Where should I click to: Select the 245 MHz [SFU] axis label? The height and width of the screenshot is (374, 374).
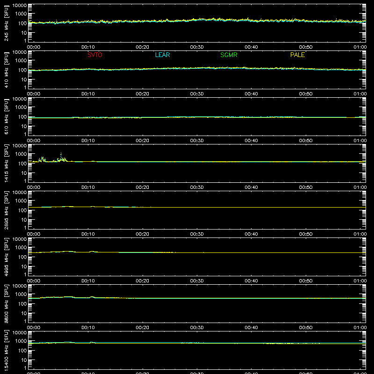pos(7,23)
